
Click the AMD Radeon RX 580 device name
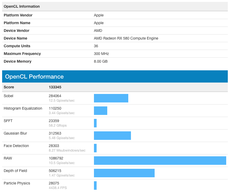(126, 38)
